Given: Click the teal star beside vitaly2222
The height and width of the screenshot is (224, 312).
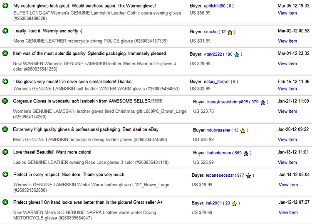Looking at the screenshot, I should point(237,55).
